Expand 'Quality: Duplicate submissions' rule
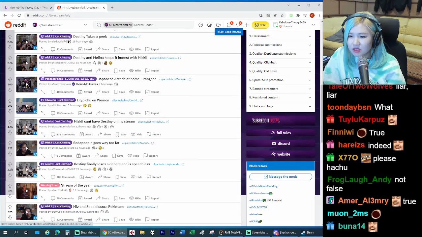 coord(281,54)
